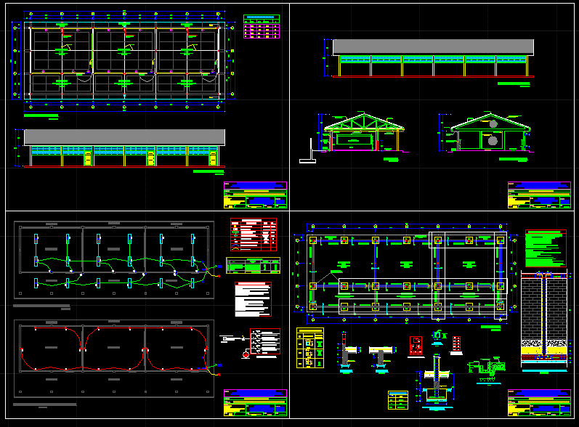Select the long side elevation in the top-right sheet
This screenshot has height=427, width=579.
tap(433, 58)
